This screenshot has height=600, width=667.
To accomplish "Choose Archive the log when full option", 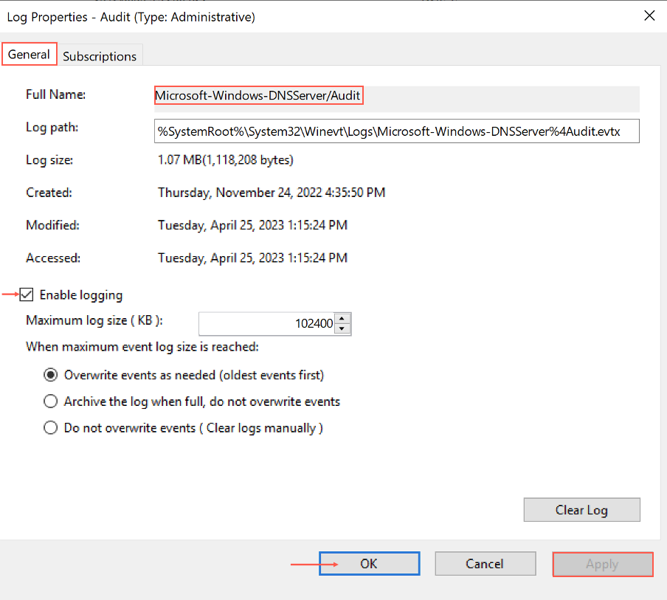I will (x=51, y=401).
